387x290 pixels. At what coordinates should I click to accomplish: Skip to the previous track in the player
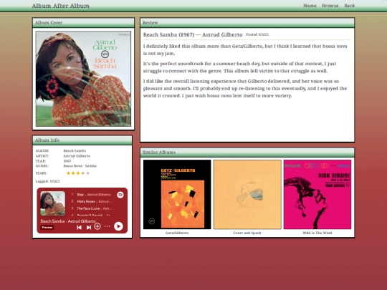[79, 227]
